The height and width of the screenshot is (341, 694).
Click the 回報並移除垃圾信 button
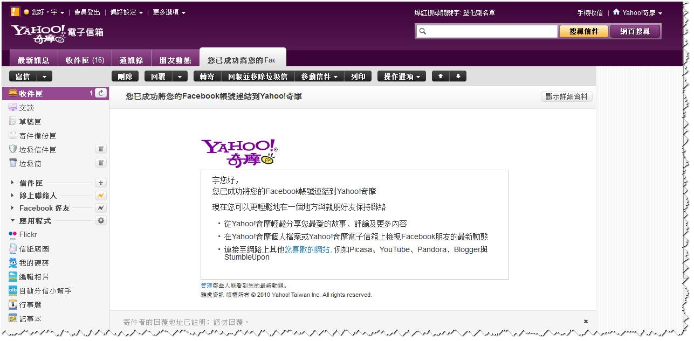(x=258, y=76)
